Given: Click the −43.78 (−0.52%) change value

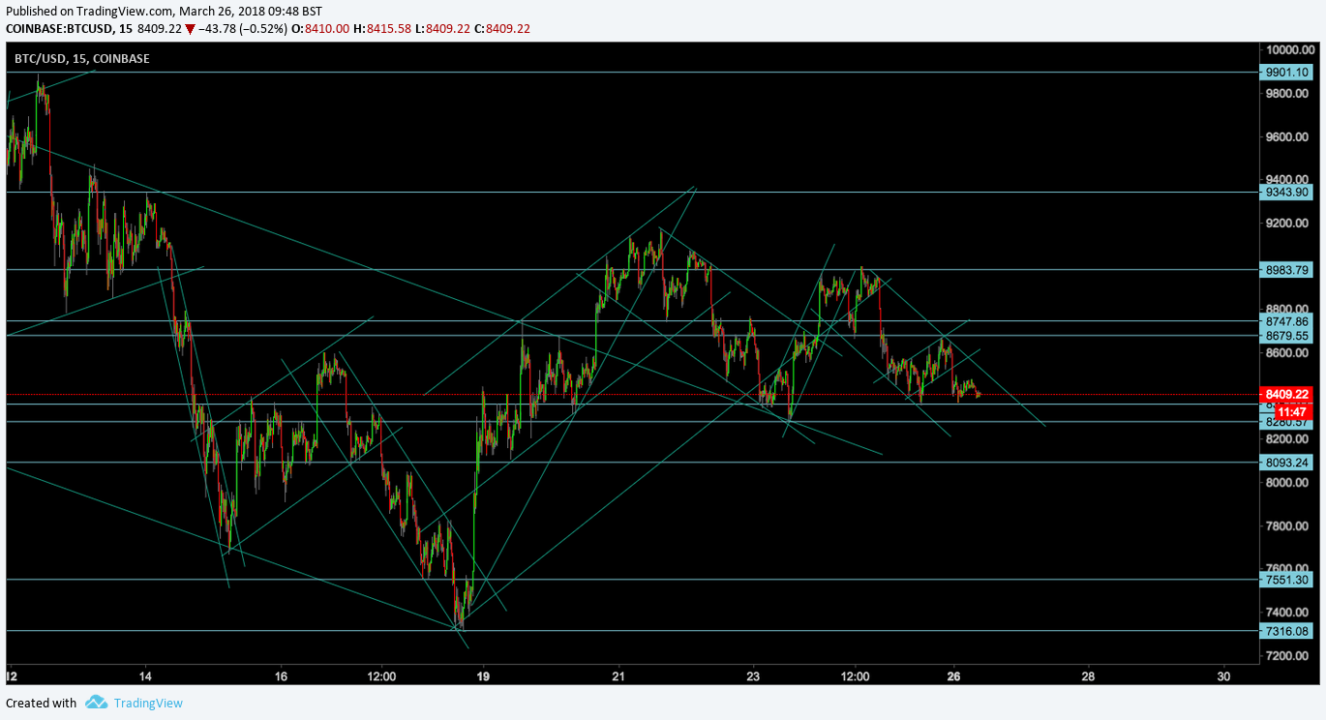Looking at the screenshot, I should coord(242,29).
